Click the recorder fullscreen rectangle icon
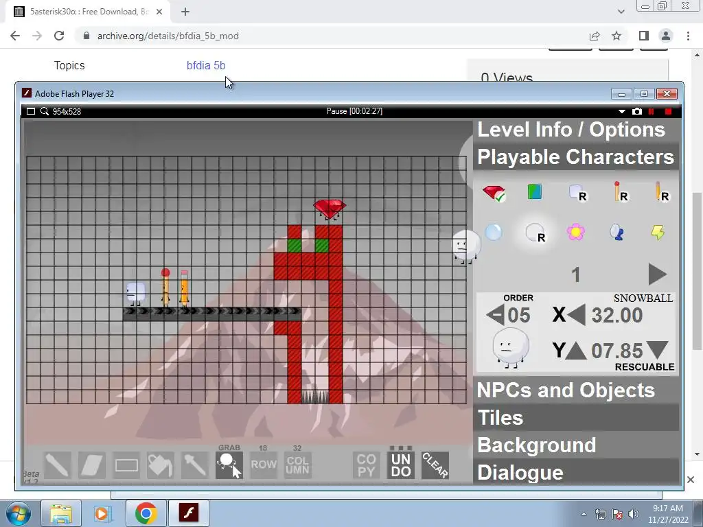Viewport: 703px width, 527px height. click(x=30, y=111)
